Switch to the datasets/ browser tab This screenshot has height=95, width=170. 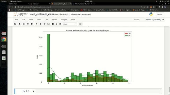[x=40, y=4]
